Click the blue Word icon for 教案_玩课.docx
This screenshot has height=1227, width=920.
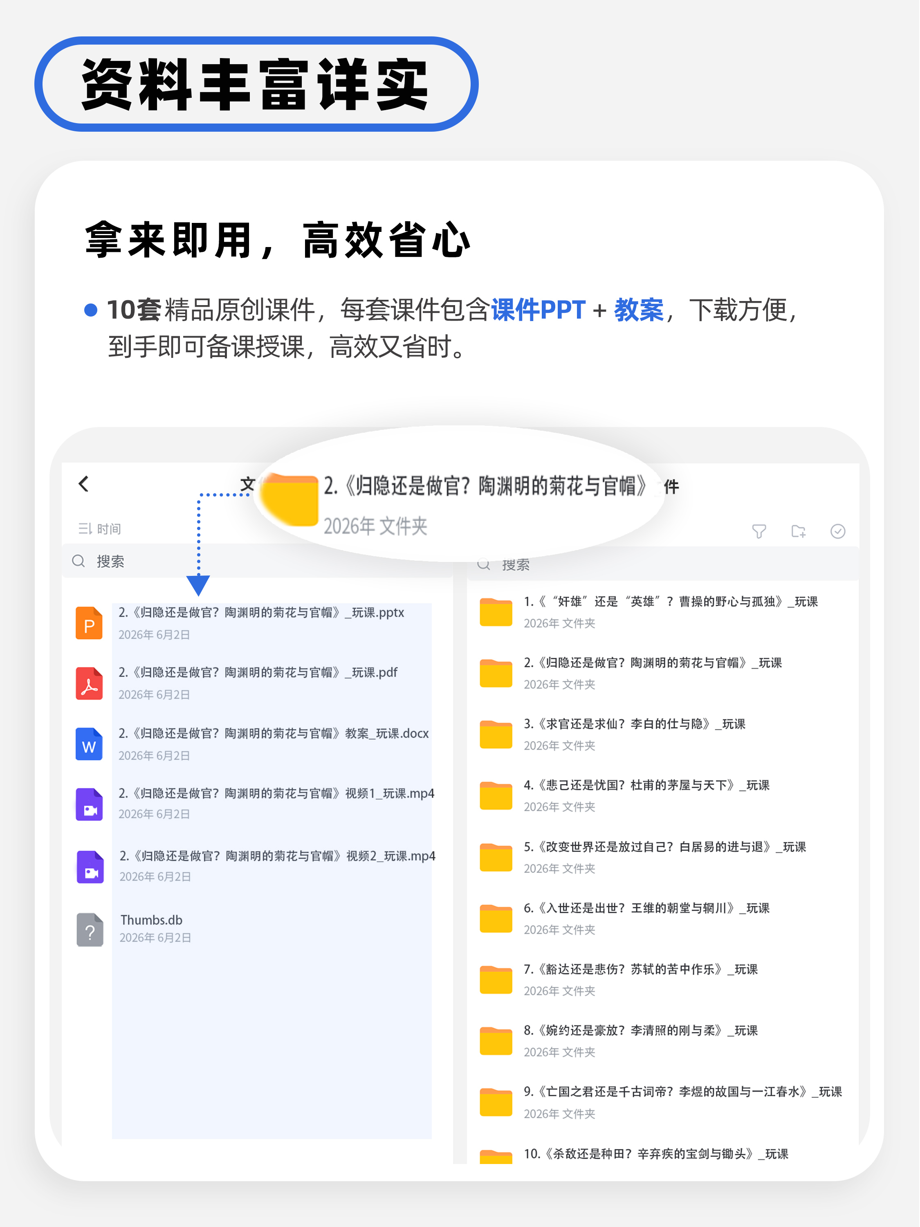(89, 744)
